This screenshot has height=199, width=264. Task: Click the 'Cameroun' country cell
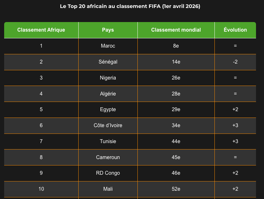(x=108, y=157)
